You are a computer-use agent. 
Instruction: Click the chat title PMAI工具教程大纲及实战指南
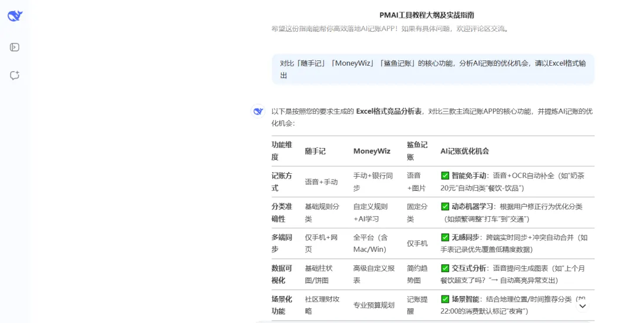[x=426, y=15]
